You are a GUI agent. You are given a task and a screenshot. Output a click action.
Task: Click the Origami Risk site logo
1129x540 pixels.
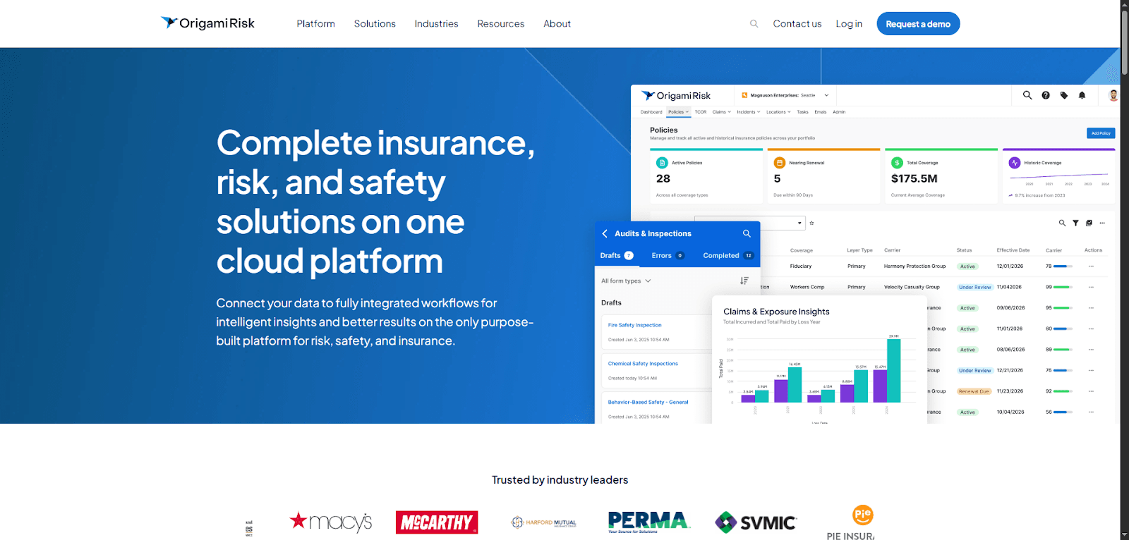click(207, 23)
